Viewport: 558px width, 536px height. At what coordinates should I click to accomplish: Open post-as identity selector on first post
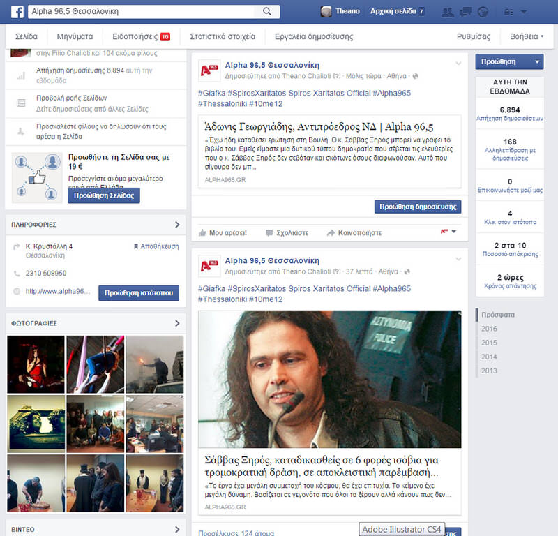tap(448, 232)
